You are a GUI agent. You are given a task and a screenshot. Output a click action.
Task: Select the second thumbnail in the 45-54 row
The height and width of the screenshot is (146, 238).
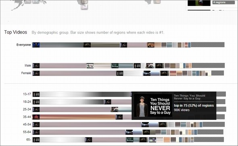(145, 125)
